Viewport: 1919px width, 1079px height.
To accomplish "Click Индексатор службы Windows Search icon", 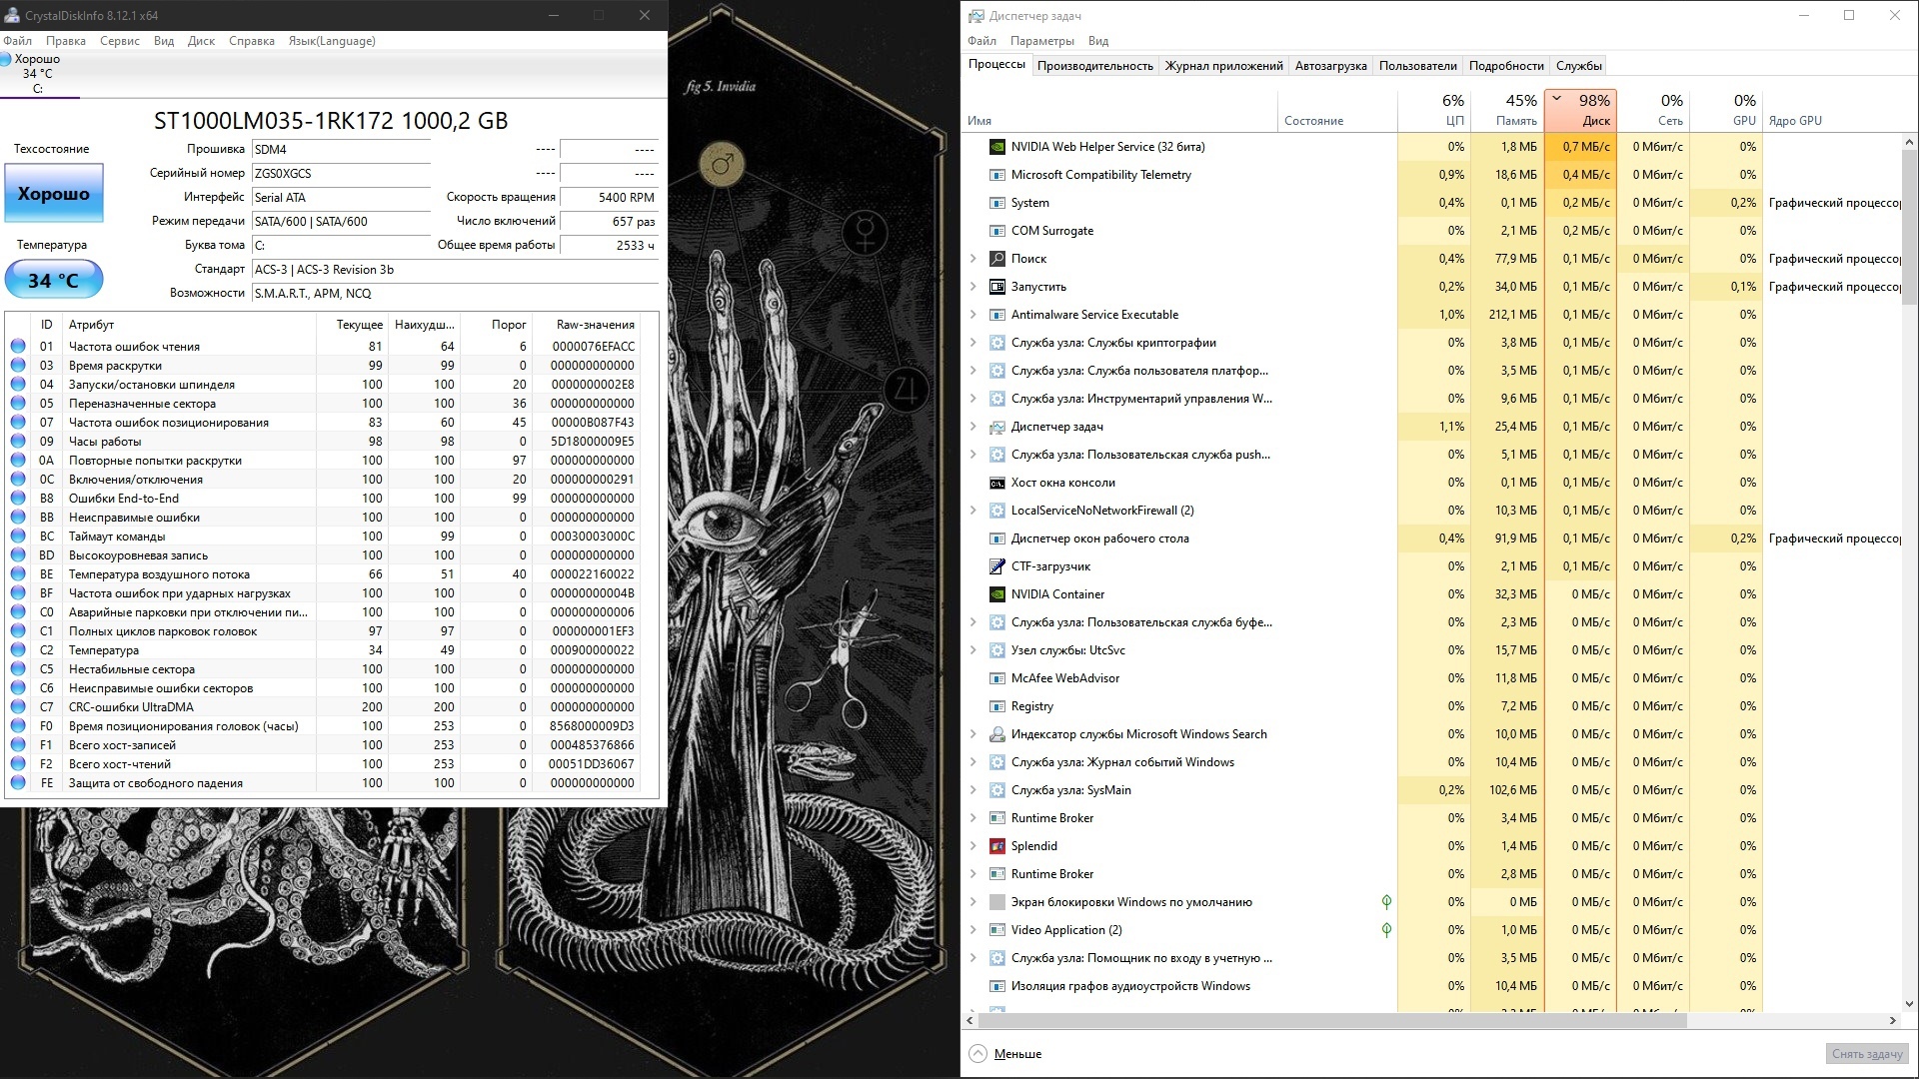I will (x=996, y=734).
